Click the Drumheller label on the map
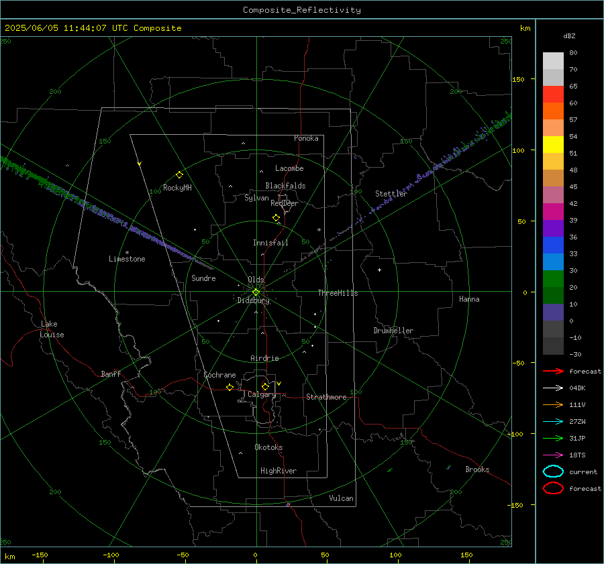Viewport: 604px width, 564px height. [x=393, y=331]
